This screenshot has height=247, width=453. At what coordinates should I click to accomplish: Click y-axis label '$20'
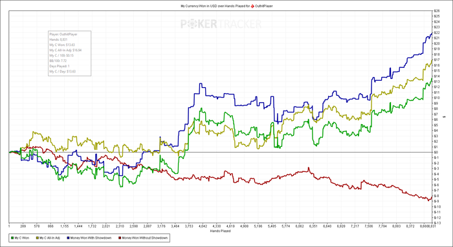click(x=437, y=43)
